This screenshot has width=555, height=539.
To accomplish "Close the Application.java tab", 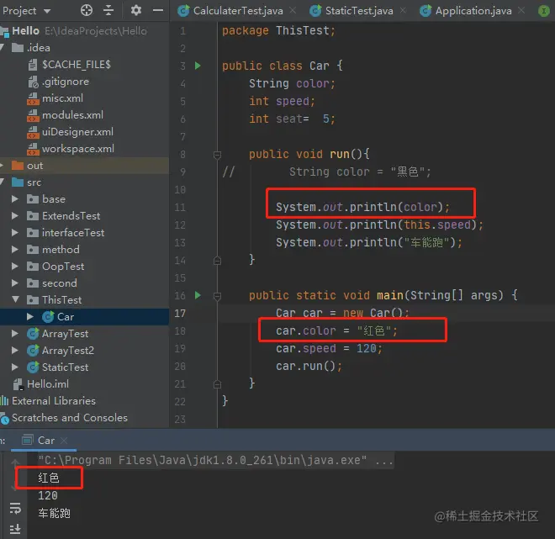I will pyautogui.click(x=521, y=11).
